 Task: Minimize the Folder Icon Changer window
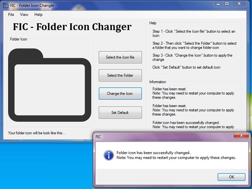pyautogui.click(x=218, y=4)
